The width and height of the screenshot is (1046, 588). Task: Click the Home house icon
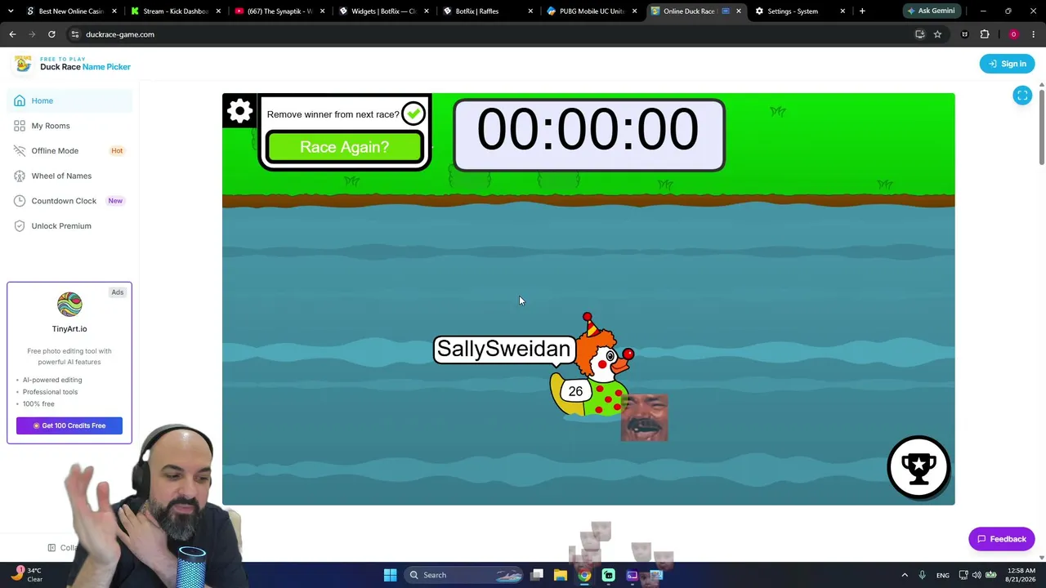coord(20,100)
